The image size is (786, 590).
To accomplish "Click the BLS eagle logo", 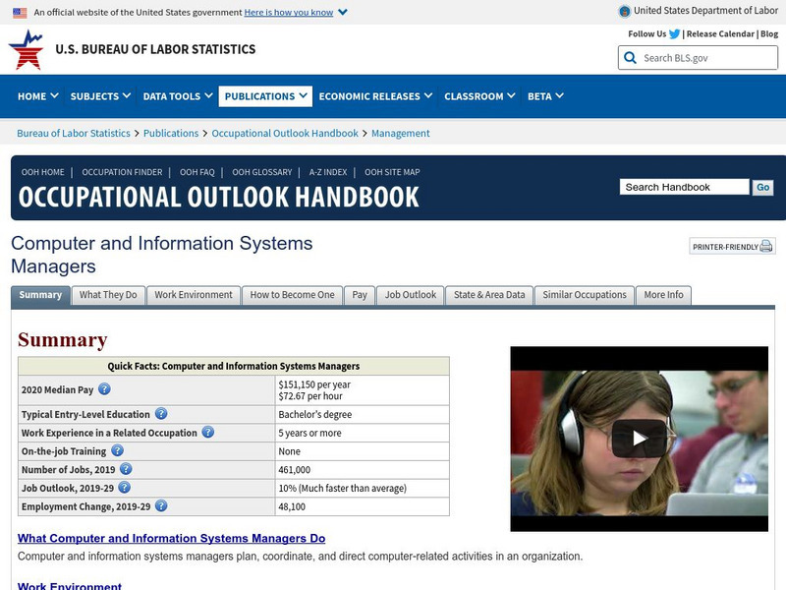I will coord(25,49).
